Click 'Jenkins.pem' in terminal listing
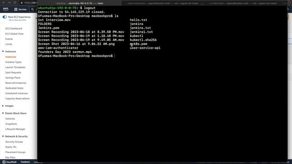 tap(49, 28)
